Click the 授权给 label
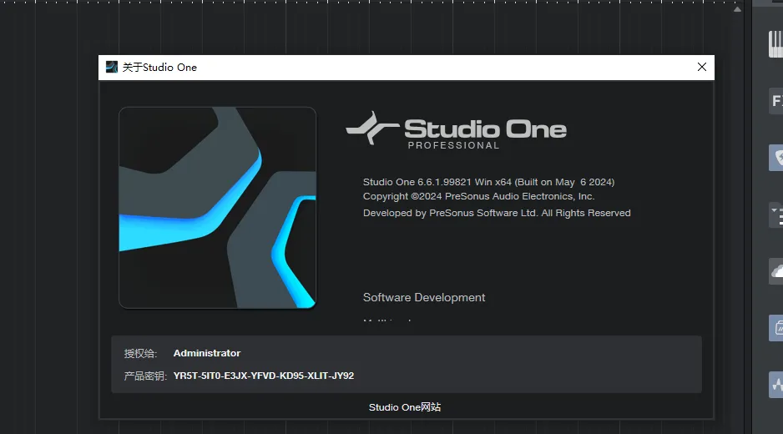 (140, 354)
